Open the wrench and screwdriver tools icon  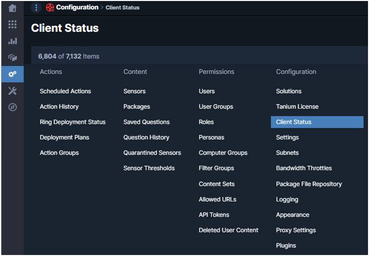[x=12, y=90]
